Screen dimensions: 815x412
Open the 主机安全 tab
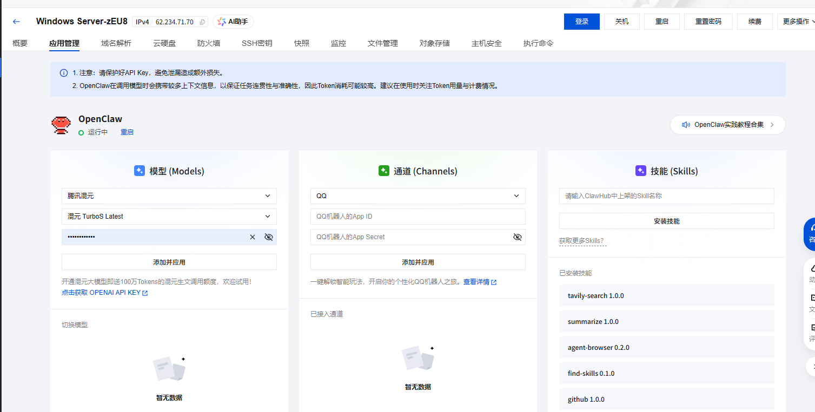tap(487, 43)
